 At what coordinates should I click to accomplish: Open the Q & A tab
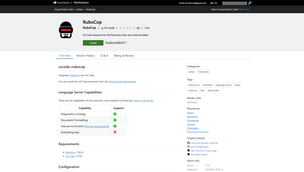click(104, 55)
